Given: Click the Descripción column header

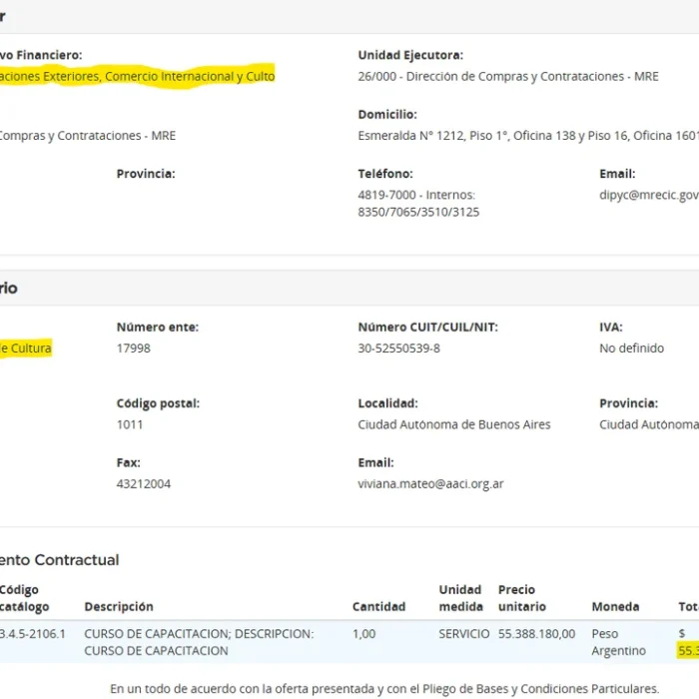Looking at the screenshot, I should click(119, 607).
